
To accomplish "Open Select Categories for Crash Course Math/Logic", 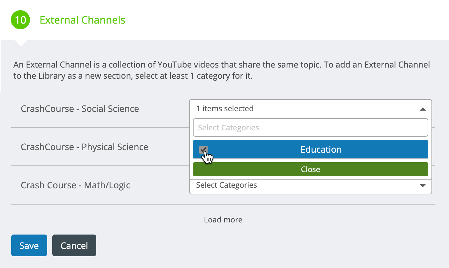I will click(x=311, y=187).
